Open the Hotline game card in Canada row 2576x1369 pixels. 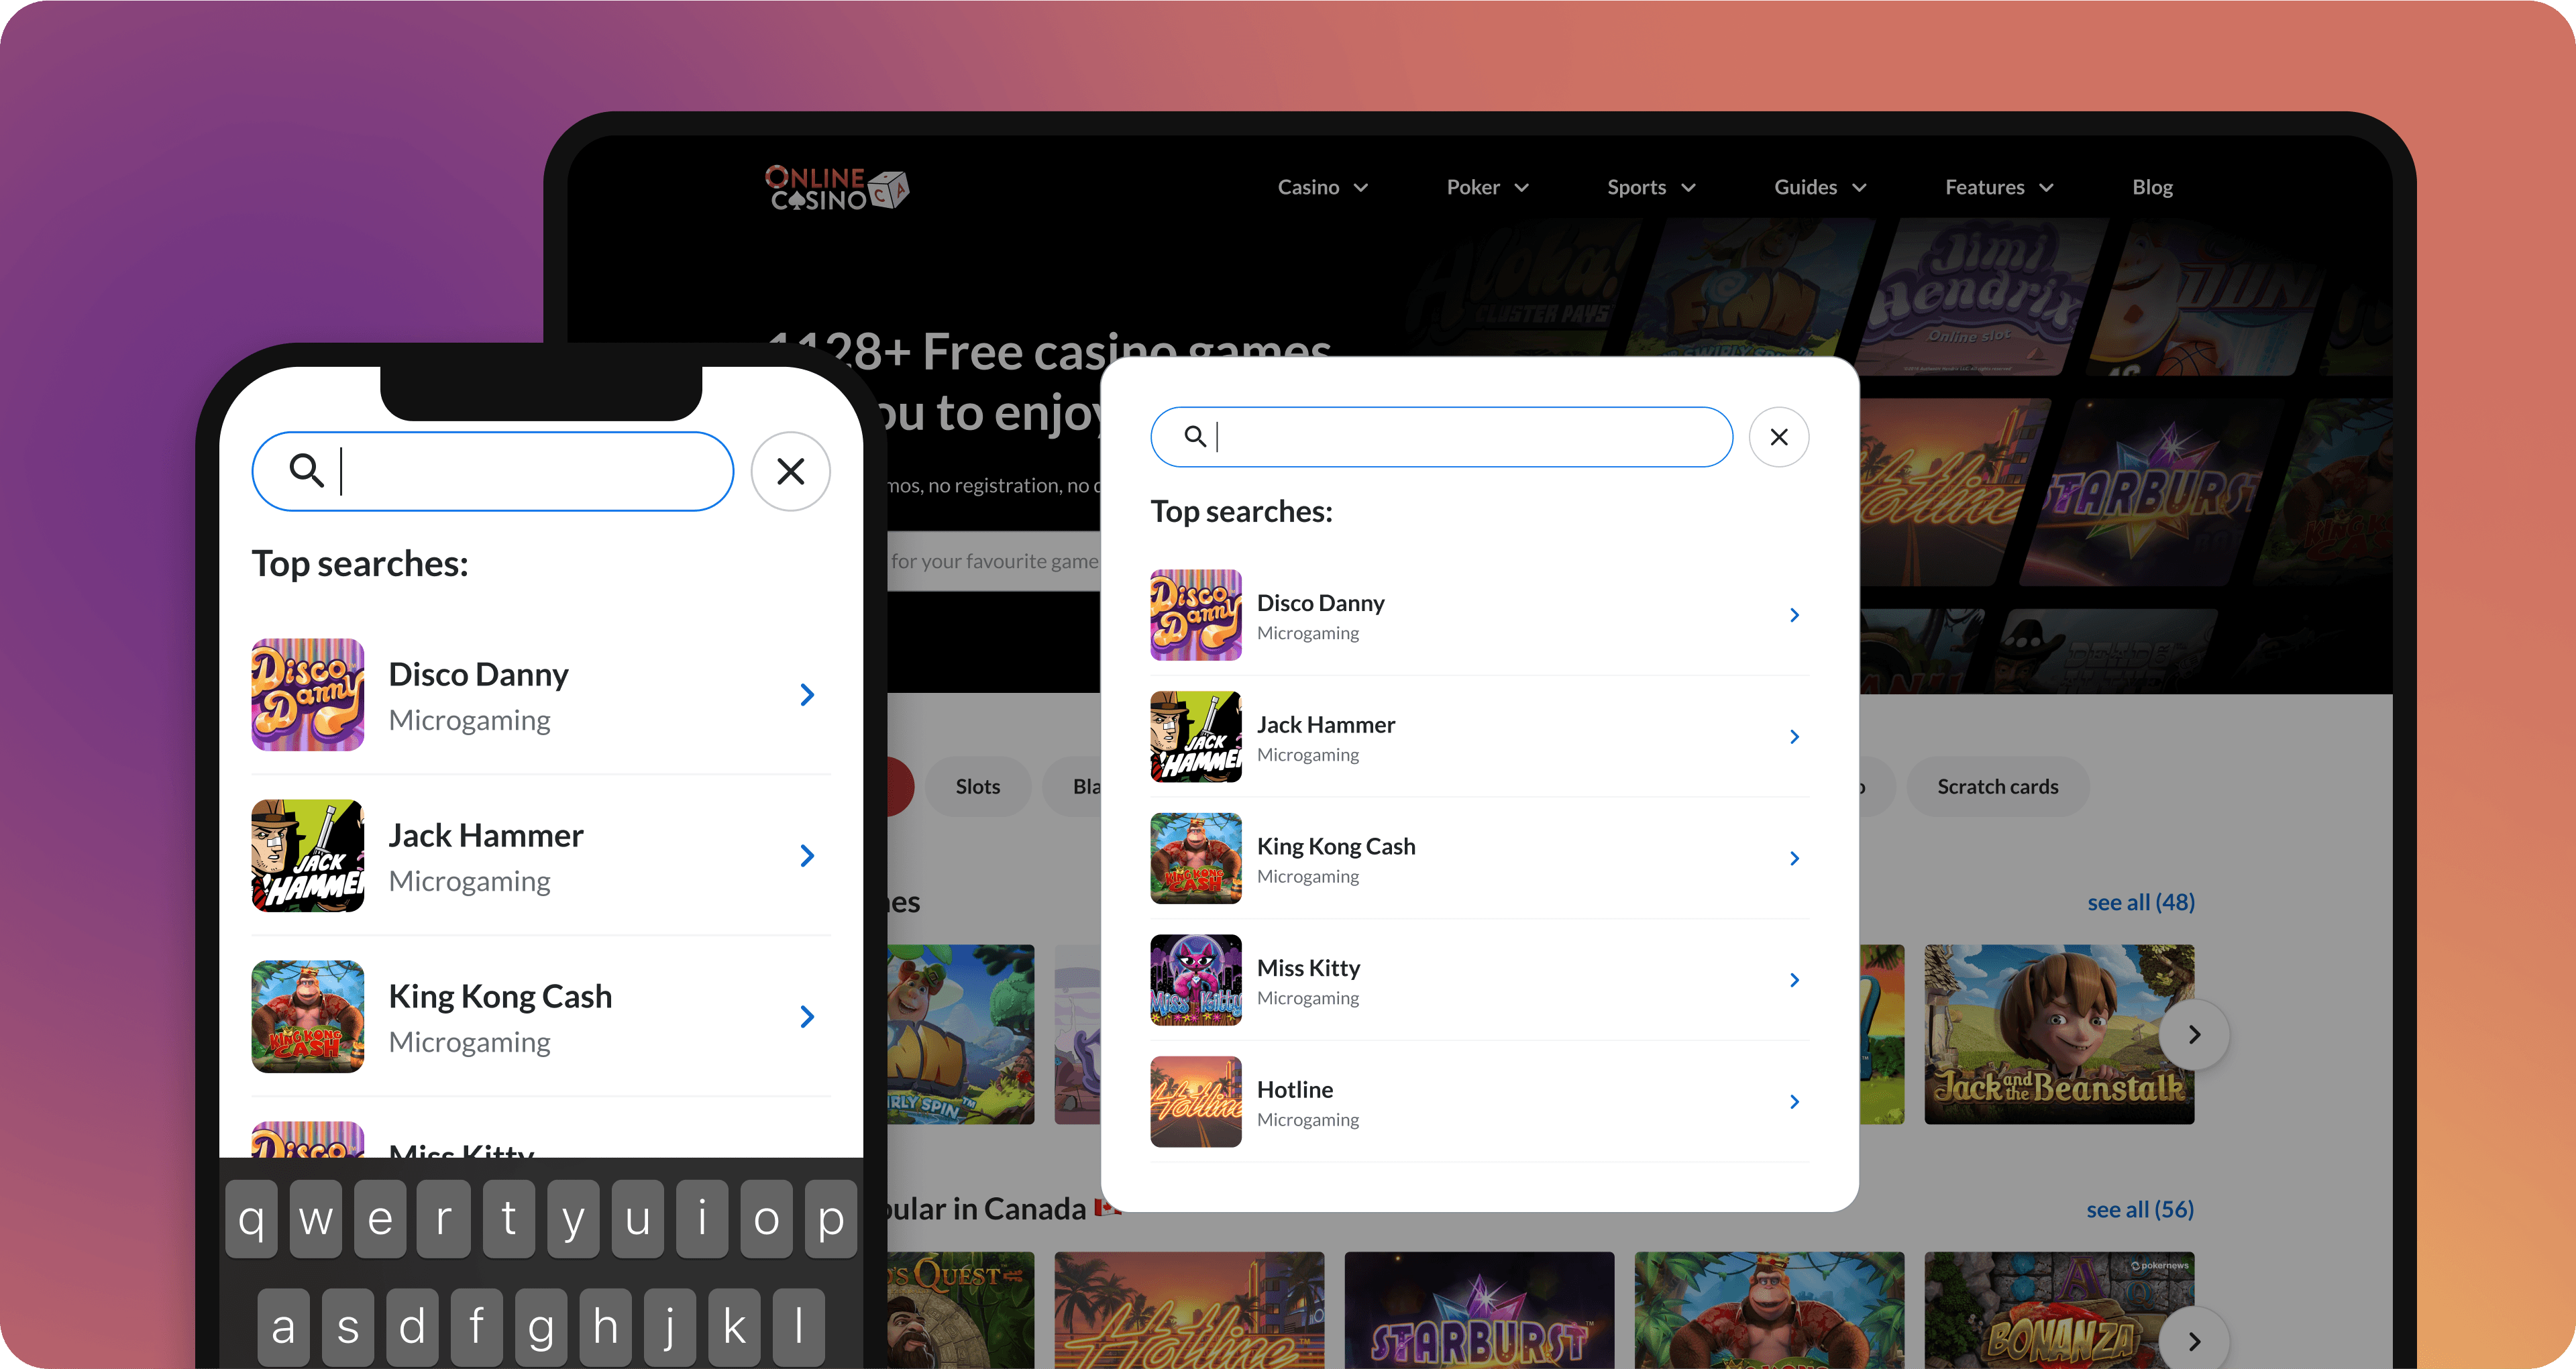tap(1189, 1311)
